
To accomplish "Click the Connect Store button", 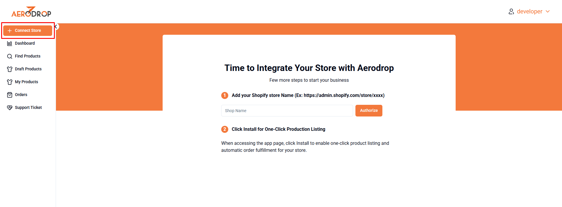I will (x=28, y=31).
